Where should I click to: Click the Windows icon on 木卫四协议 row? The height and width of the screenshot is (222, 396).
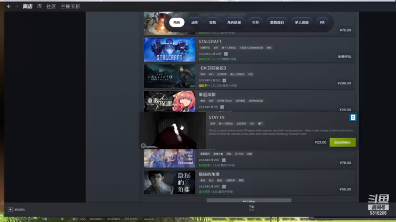(x=224, y=80)
